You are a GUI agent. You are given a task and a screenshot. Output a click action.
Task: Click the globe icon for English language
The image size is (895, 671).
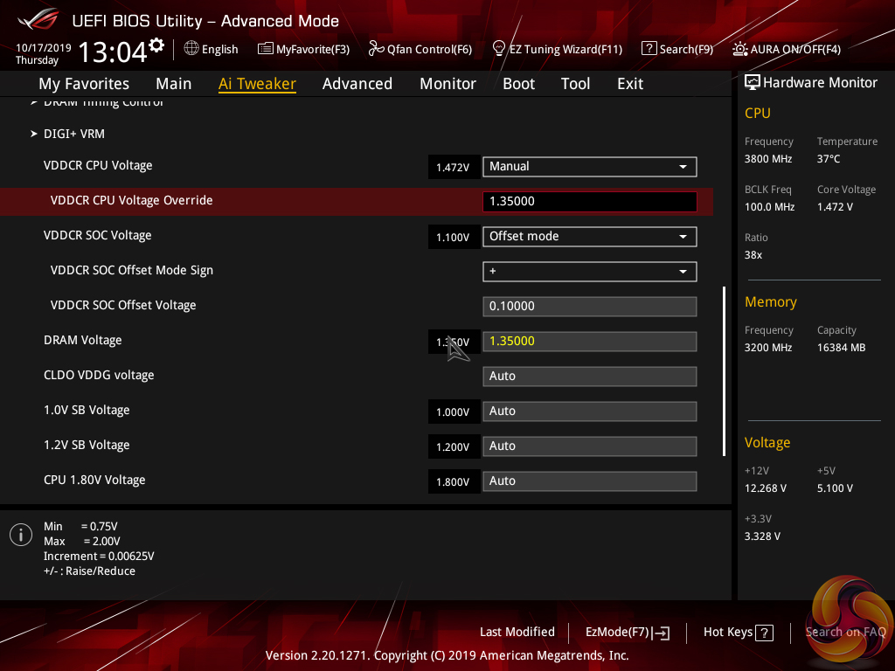coord(191,49)
